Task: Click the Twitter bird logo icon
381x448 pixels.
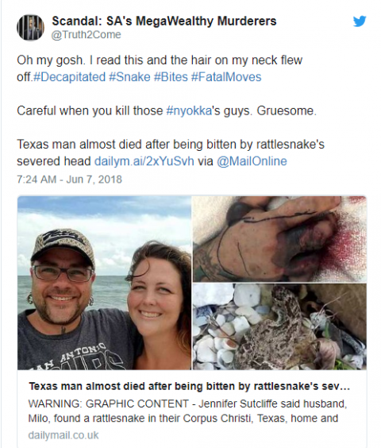Action: pos(360,21)
